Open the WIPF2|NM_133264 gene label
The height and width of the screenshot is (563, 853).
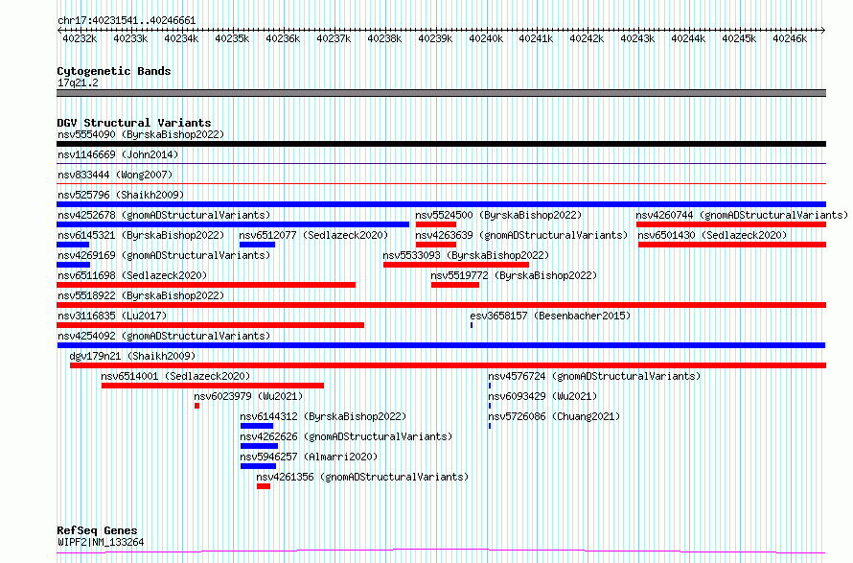(101, 542)
